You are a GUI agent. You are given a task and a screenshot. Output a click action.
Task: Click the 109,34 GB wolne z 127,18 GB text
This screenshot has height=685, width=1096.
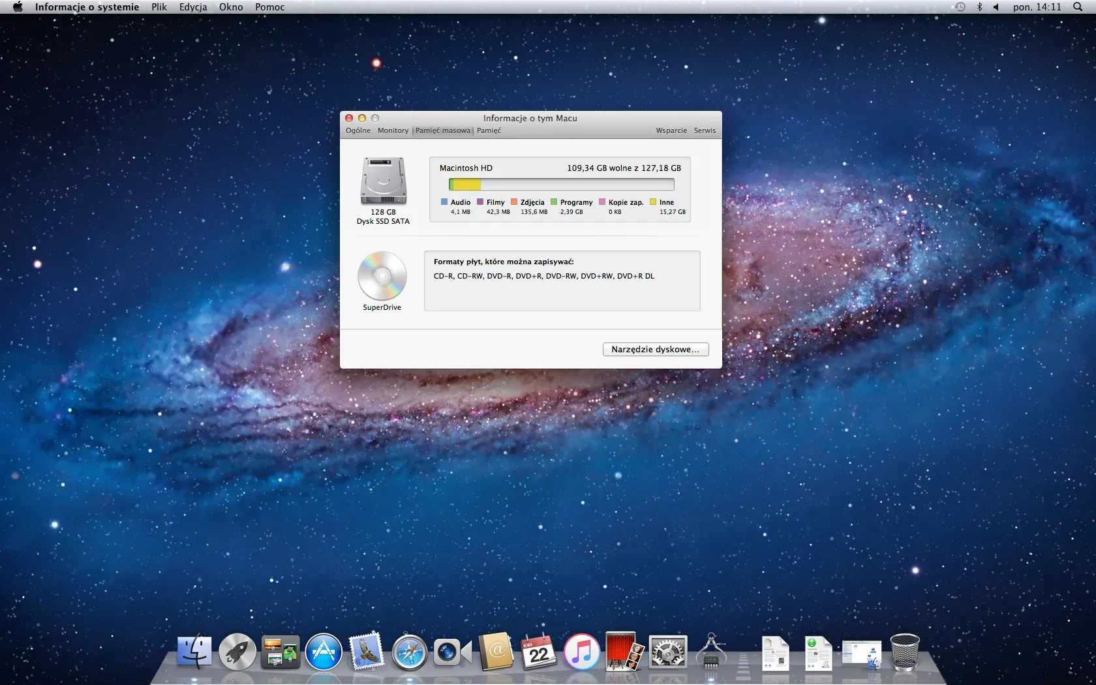(624, 168)
